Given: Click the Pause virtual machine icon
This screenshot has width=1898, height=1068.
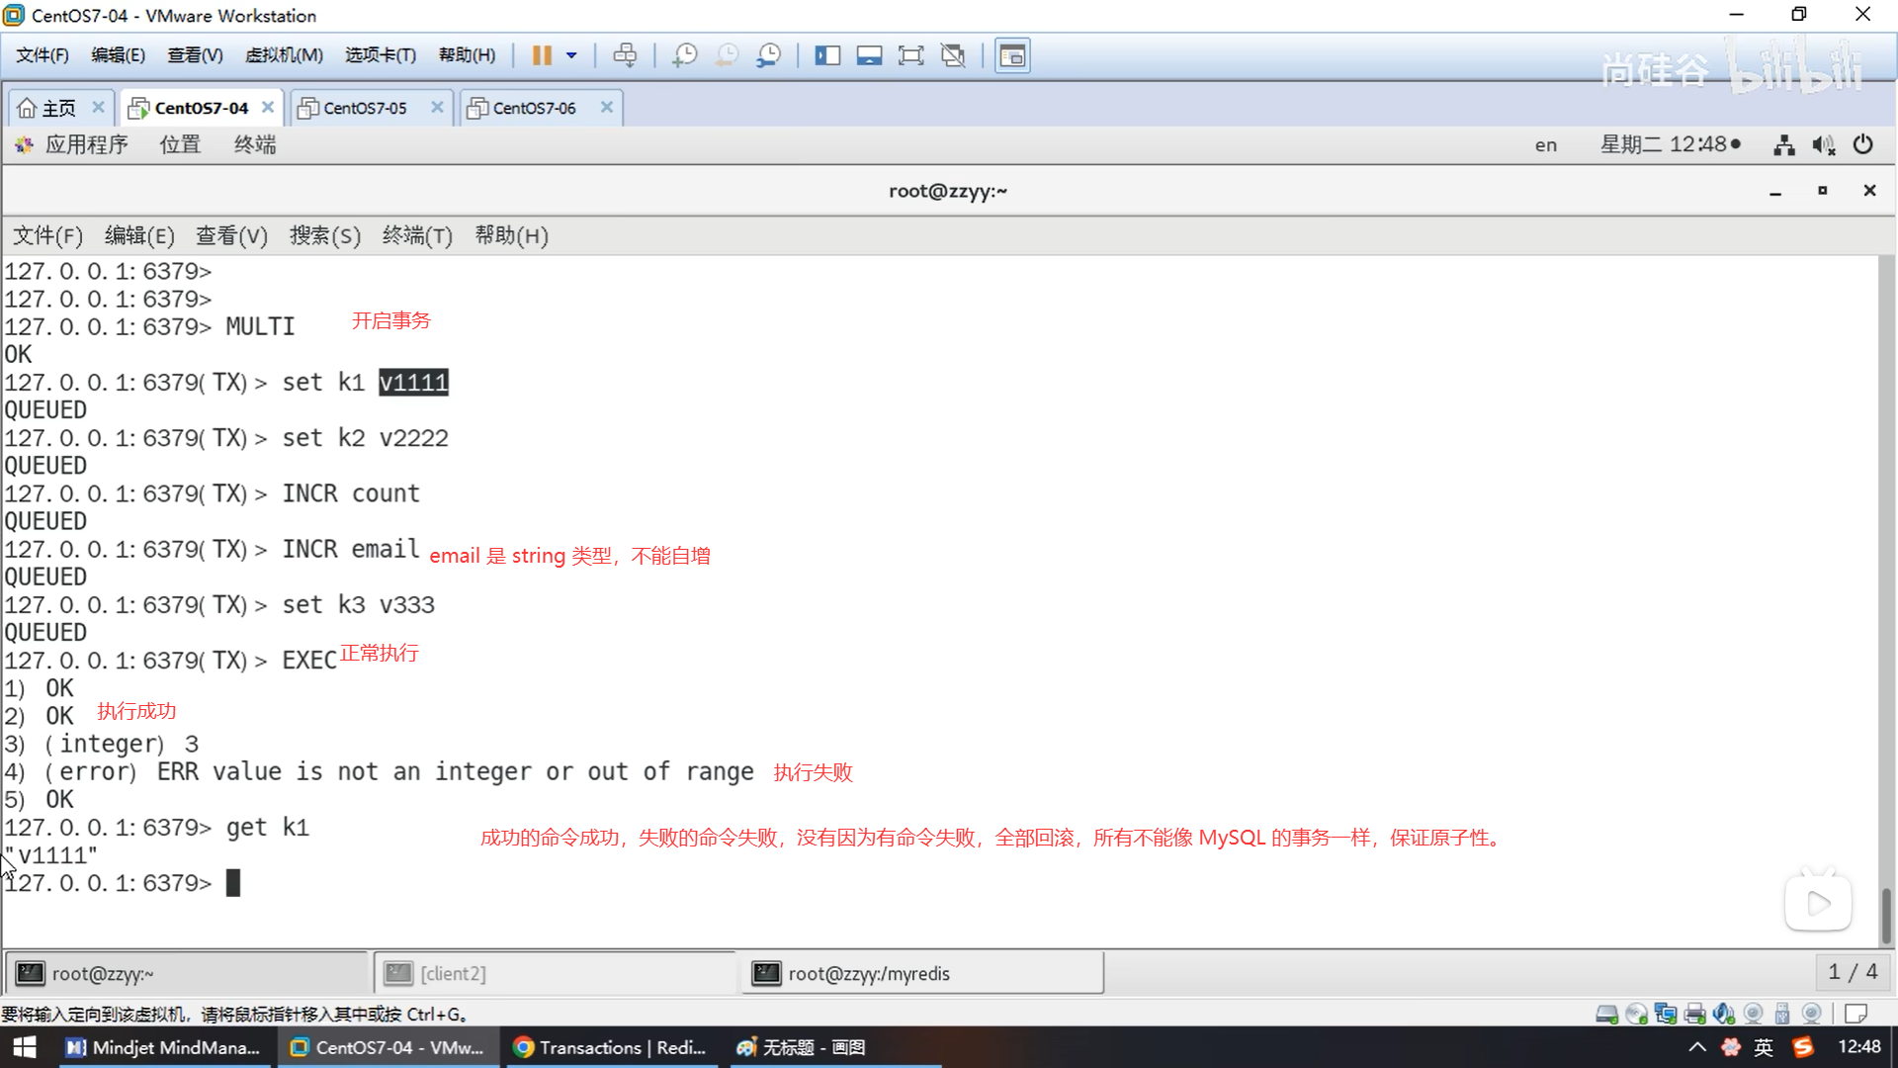Looking at the screenshot, I should pyautogui.click(x=542, y=55).
